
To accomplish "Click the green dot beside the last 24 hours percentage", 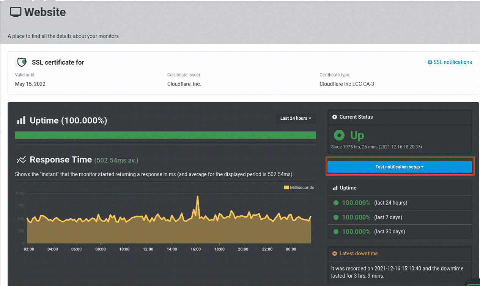I will pos(336,203).
